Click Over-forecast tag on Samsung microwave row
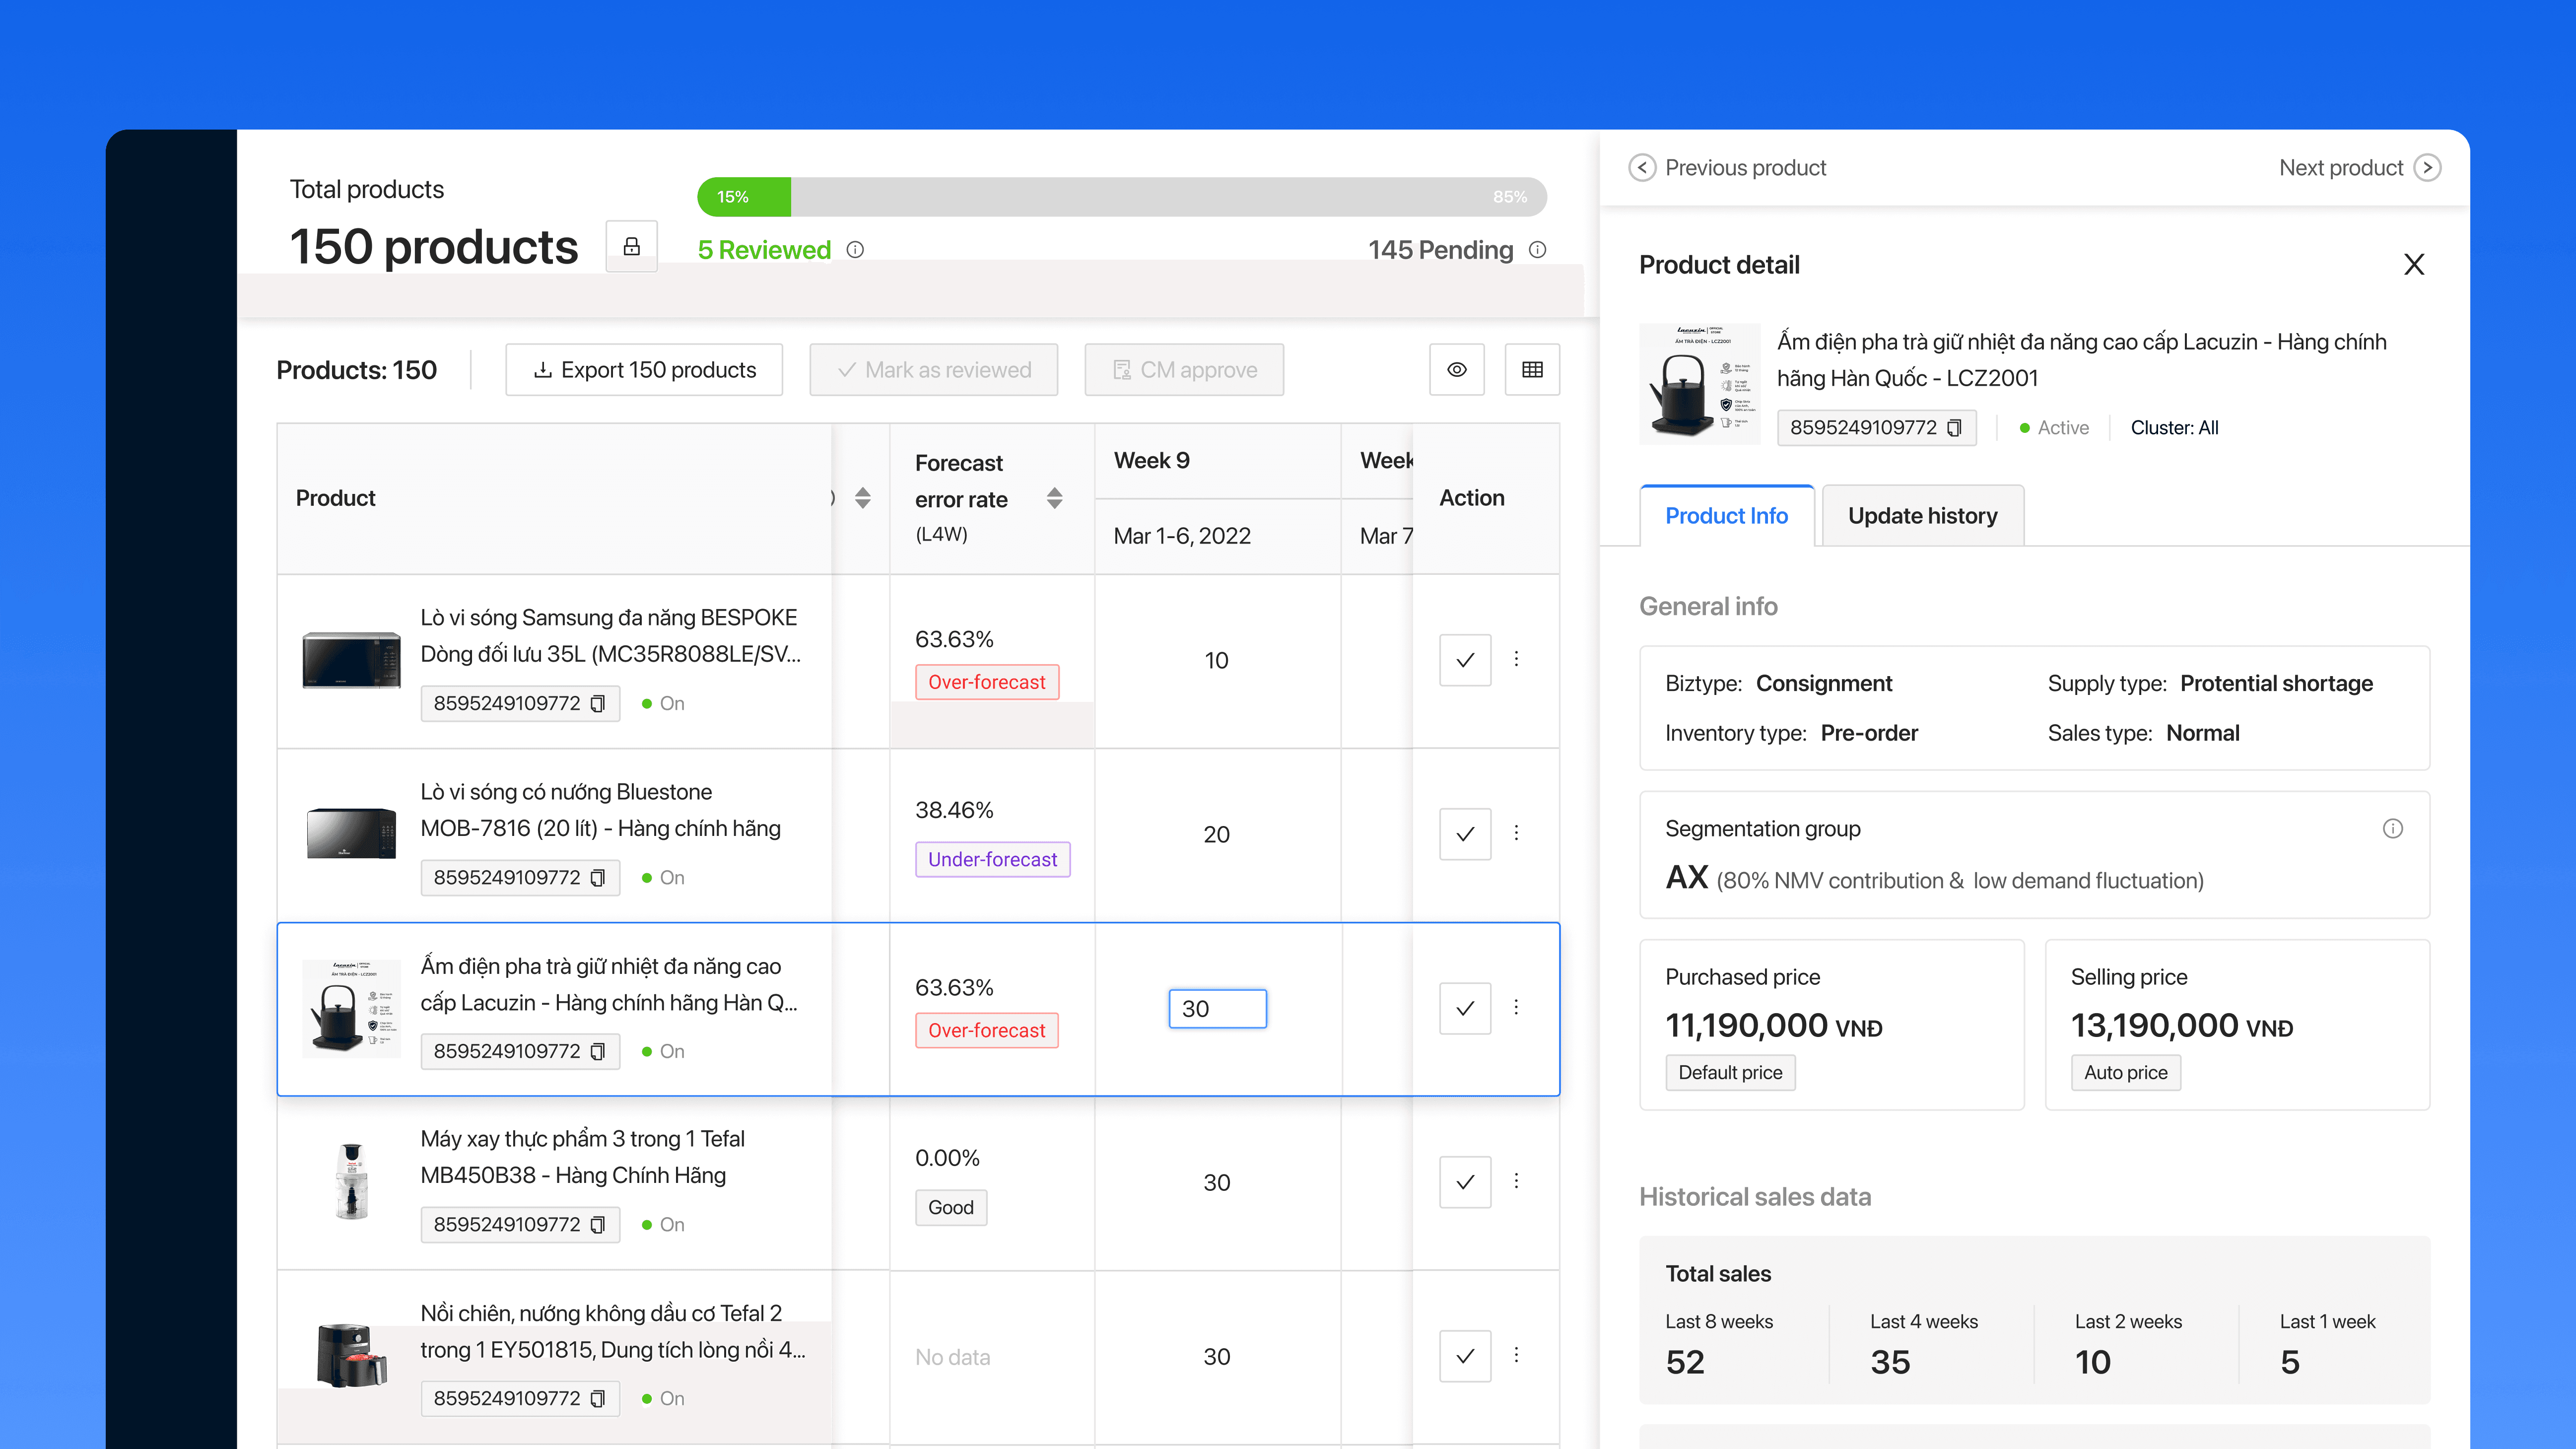This screenshot has height=1449, width=2576. (x=987, y=683)
